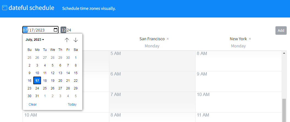Switch to 24-hour time format

click(69, 30)
